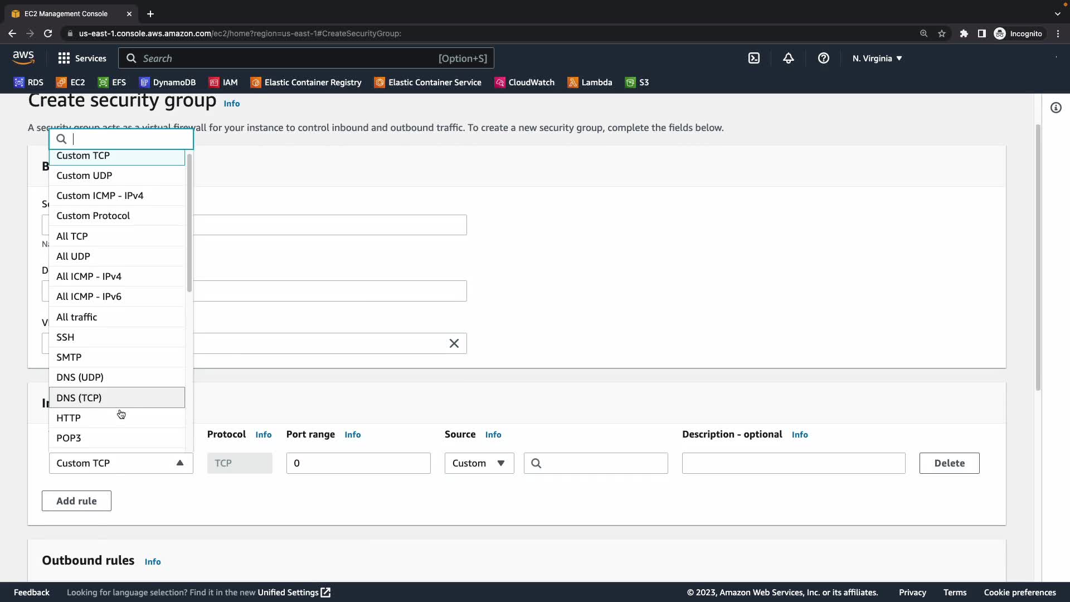The height and width of the screenshot is (602, 1070).
Task: Click the AWS logo home icon
Action: point(23,57)
